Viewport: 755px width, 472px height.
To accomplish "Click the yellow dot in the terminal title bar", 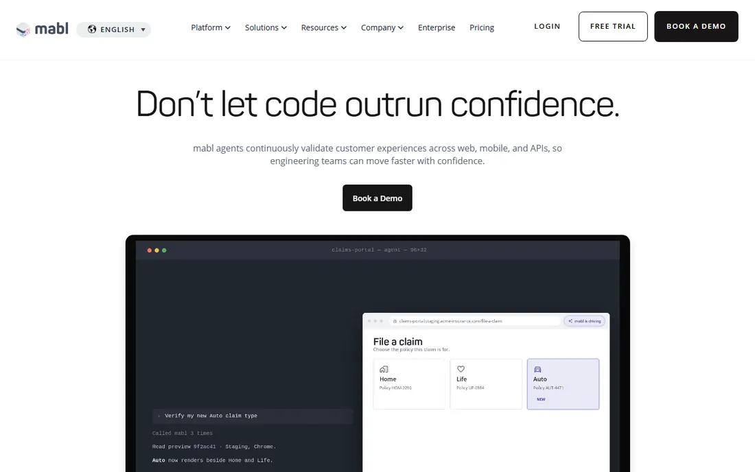I will click(x=156, y=250).
